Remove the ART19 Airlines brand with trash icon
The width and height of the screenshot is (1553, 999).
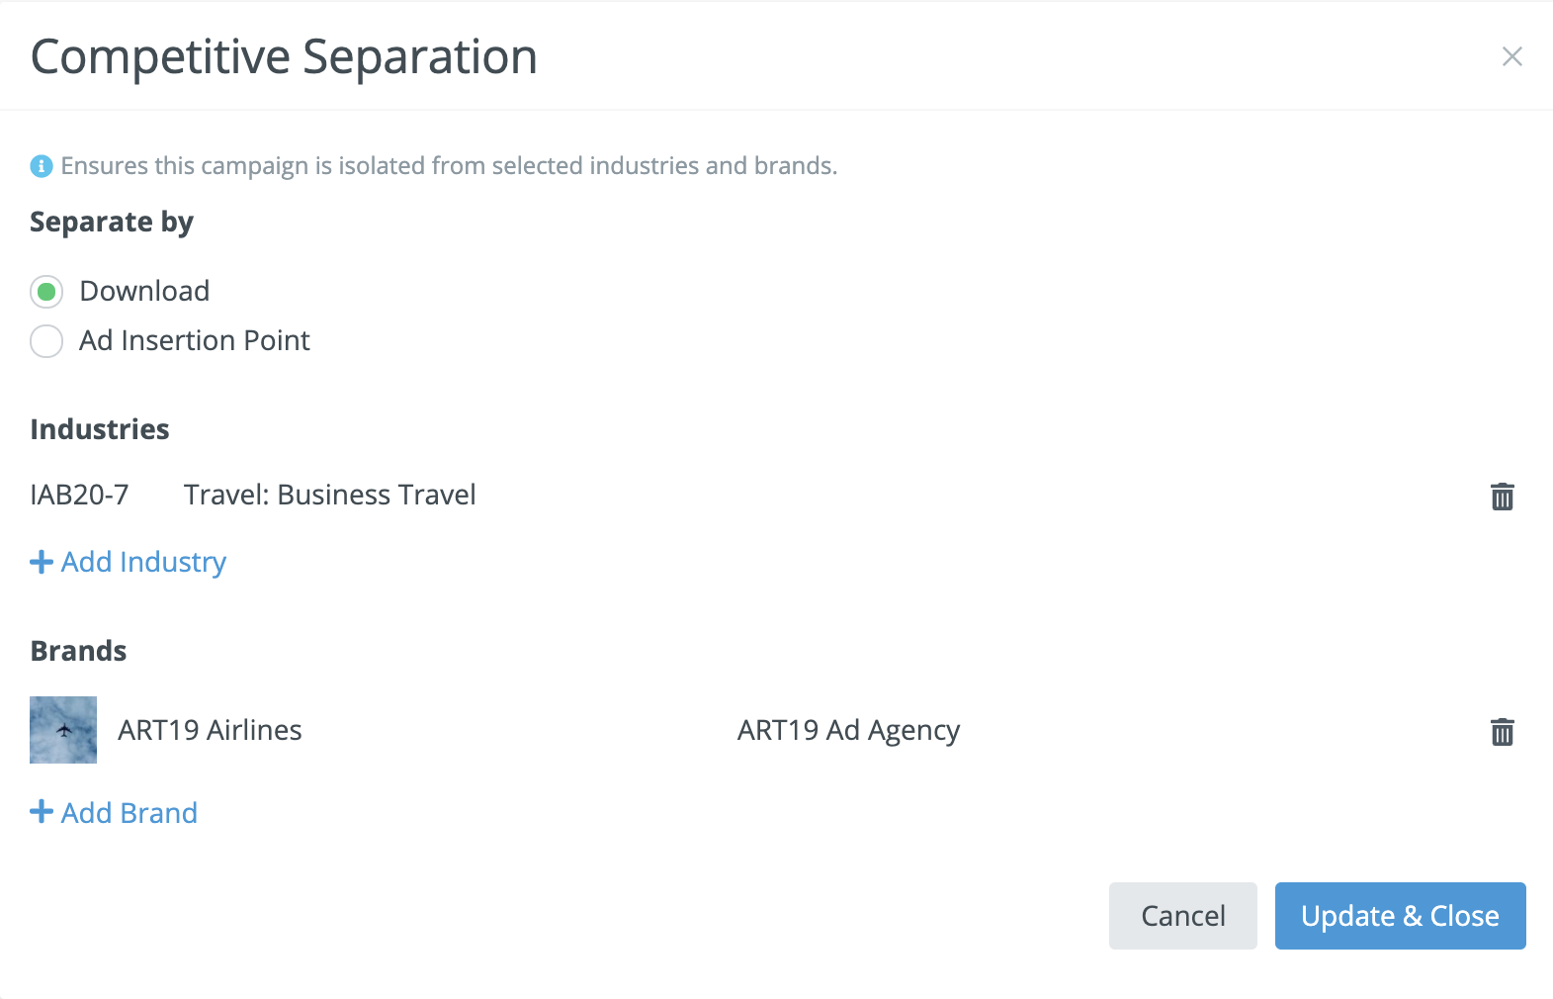click(x=1502, y=732)
